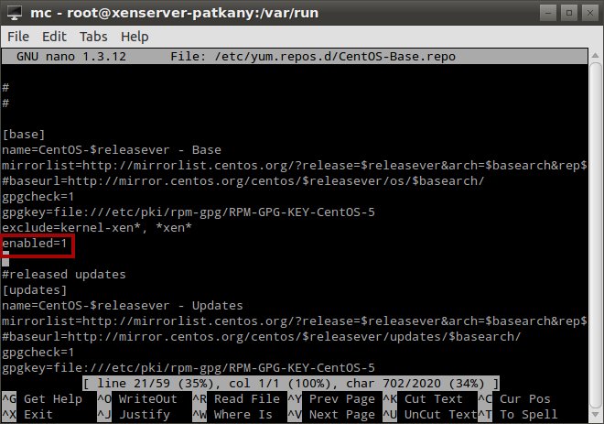Screen dimensions: 604x424
Task: Click the ^W Where Is shortcut
Action: [x=232, y=415]
